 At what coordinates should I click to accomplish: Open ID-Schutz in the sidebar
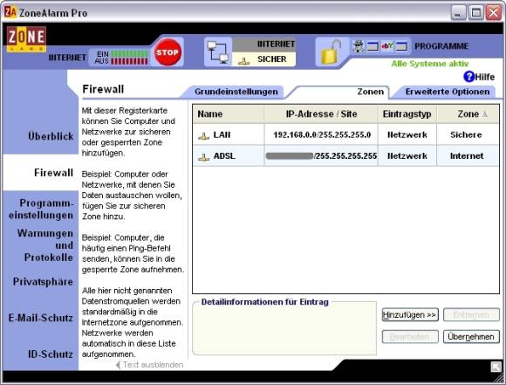(x=51, y=354)
